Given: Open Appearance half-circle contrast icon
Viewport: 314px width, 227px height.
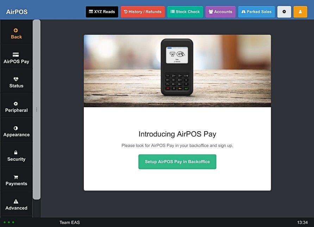Looking at the screenshot, I should [15, 128].
